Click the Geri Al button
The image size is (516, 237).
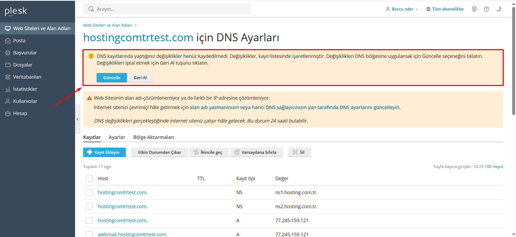click(140, 78)
